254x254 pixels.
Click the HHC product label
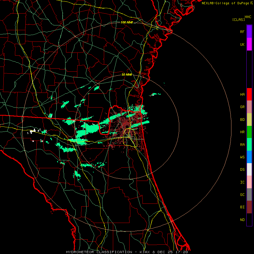[248, 17]
